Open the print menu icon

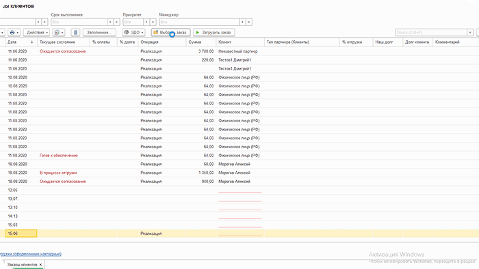pyautogui.click(x=14, y=32)
